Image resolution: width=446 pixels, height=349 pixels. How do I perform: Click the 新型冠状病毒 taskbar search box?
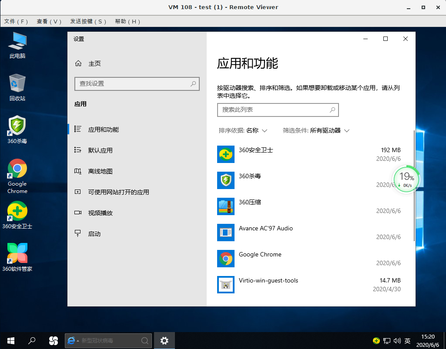click(108, 340)
